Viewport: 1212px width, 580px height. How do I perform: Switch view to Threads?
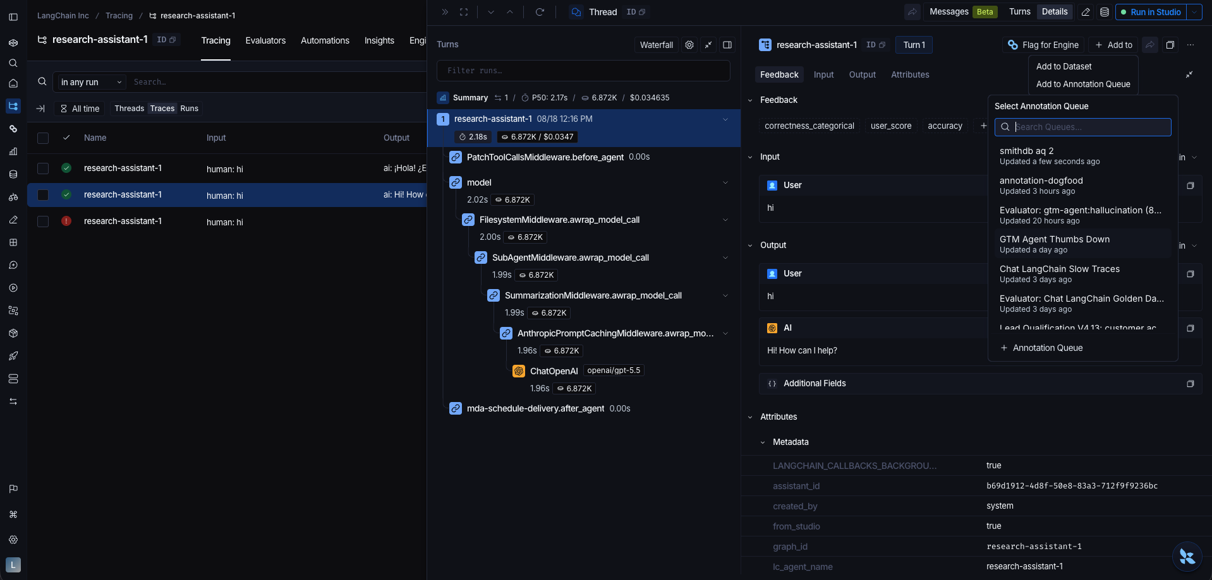tap(129, 109)
